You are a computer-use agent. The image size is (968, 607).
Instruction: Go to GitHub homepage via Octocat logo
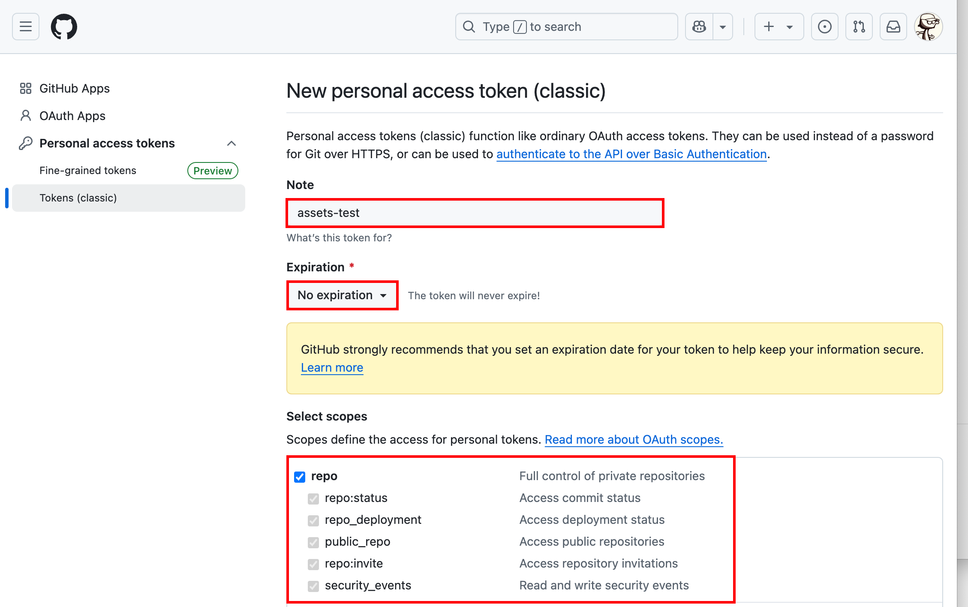[x=64, y=27]
